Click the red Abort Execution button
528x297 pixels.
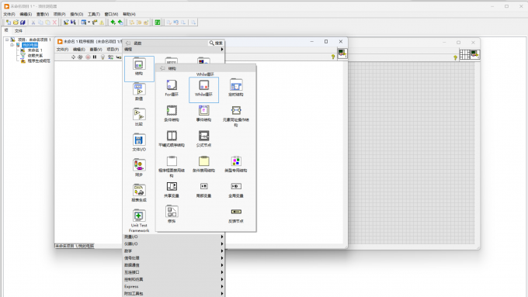coord(88,57)
